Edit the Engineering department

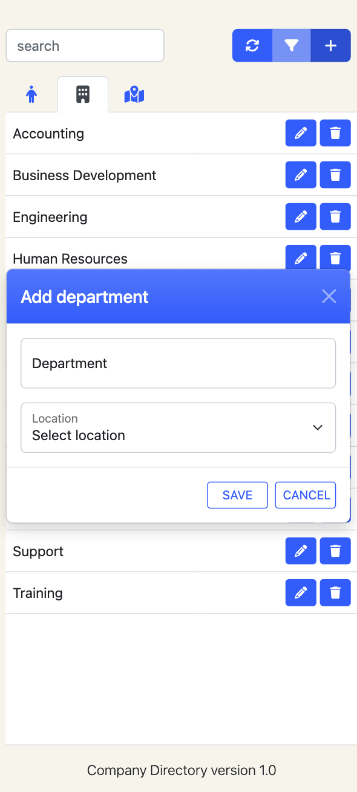[x=301, y=216]
